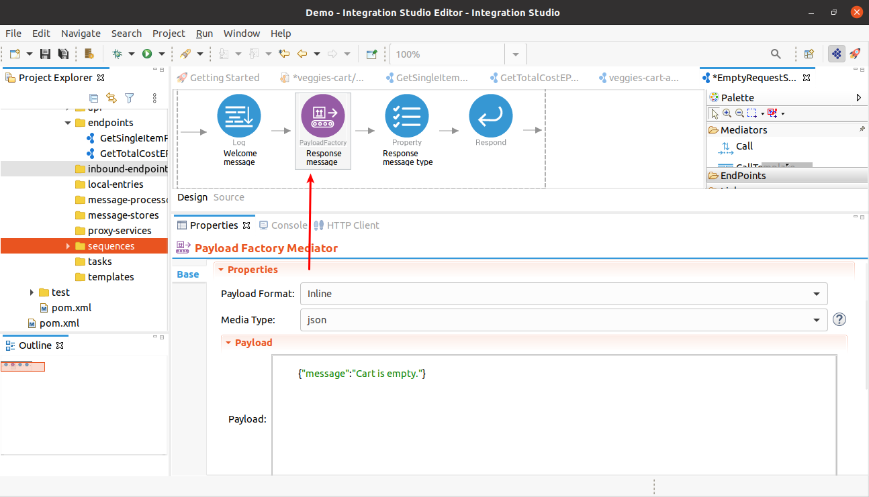Image resolution: width=869 pixels, height=497 pixels.
Task: Open the Debug dropdown arrow
Action: [132, 54]
